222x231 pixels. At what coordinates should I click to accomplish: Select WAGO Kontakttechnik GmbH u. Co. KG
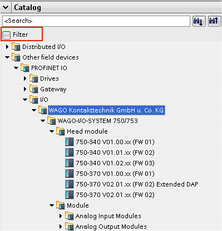[106, 110]
